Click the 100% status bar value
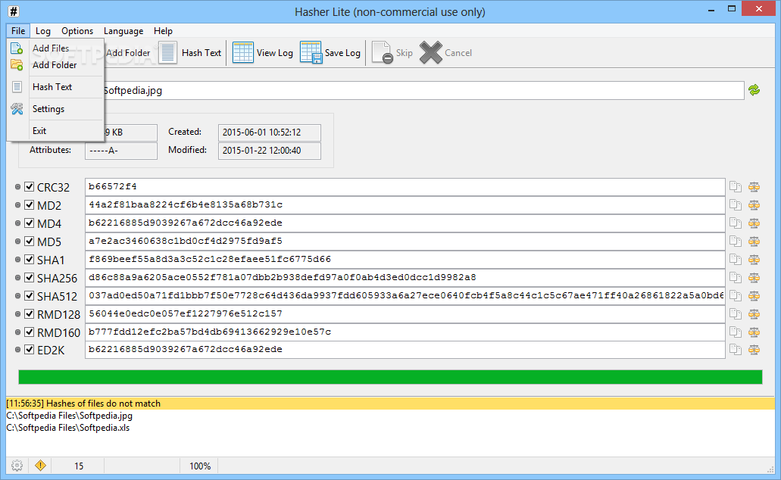Viewport: 781px width, 480px height. coord(200,466)
